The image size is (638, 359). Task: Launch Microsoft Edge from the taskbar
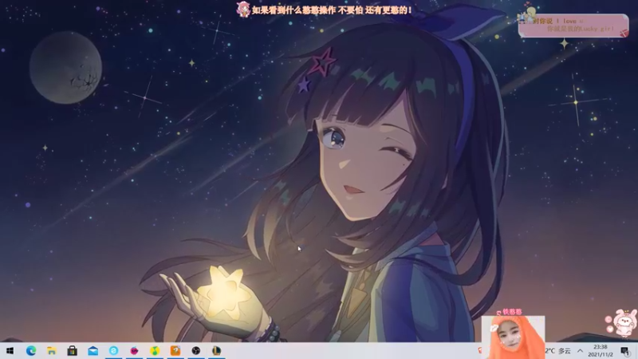[x=31, y=350]
